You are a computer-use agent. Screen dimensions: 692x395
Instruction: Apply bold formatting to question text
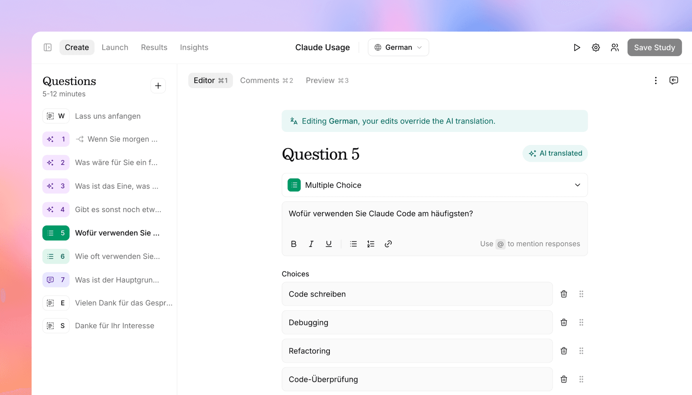tap(293, 244)
